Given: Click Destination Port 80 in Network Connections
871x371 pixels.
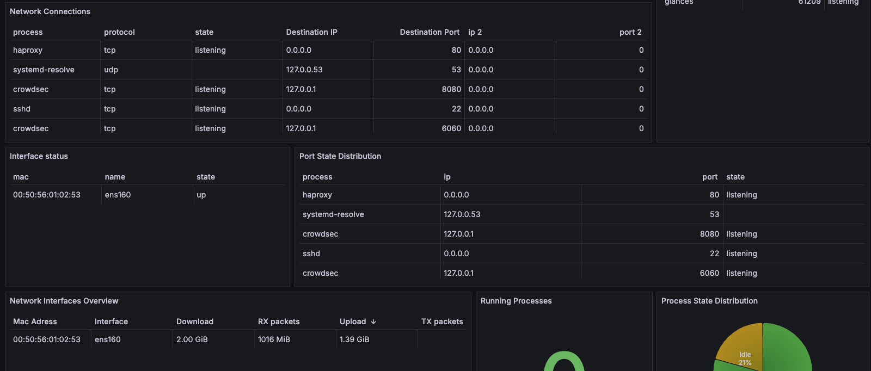Looking at the screenshot, I should (456, 50).
